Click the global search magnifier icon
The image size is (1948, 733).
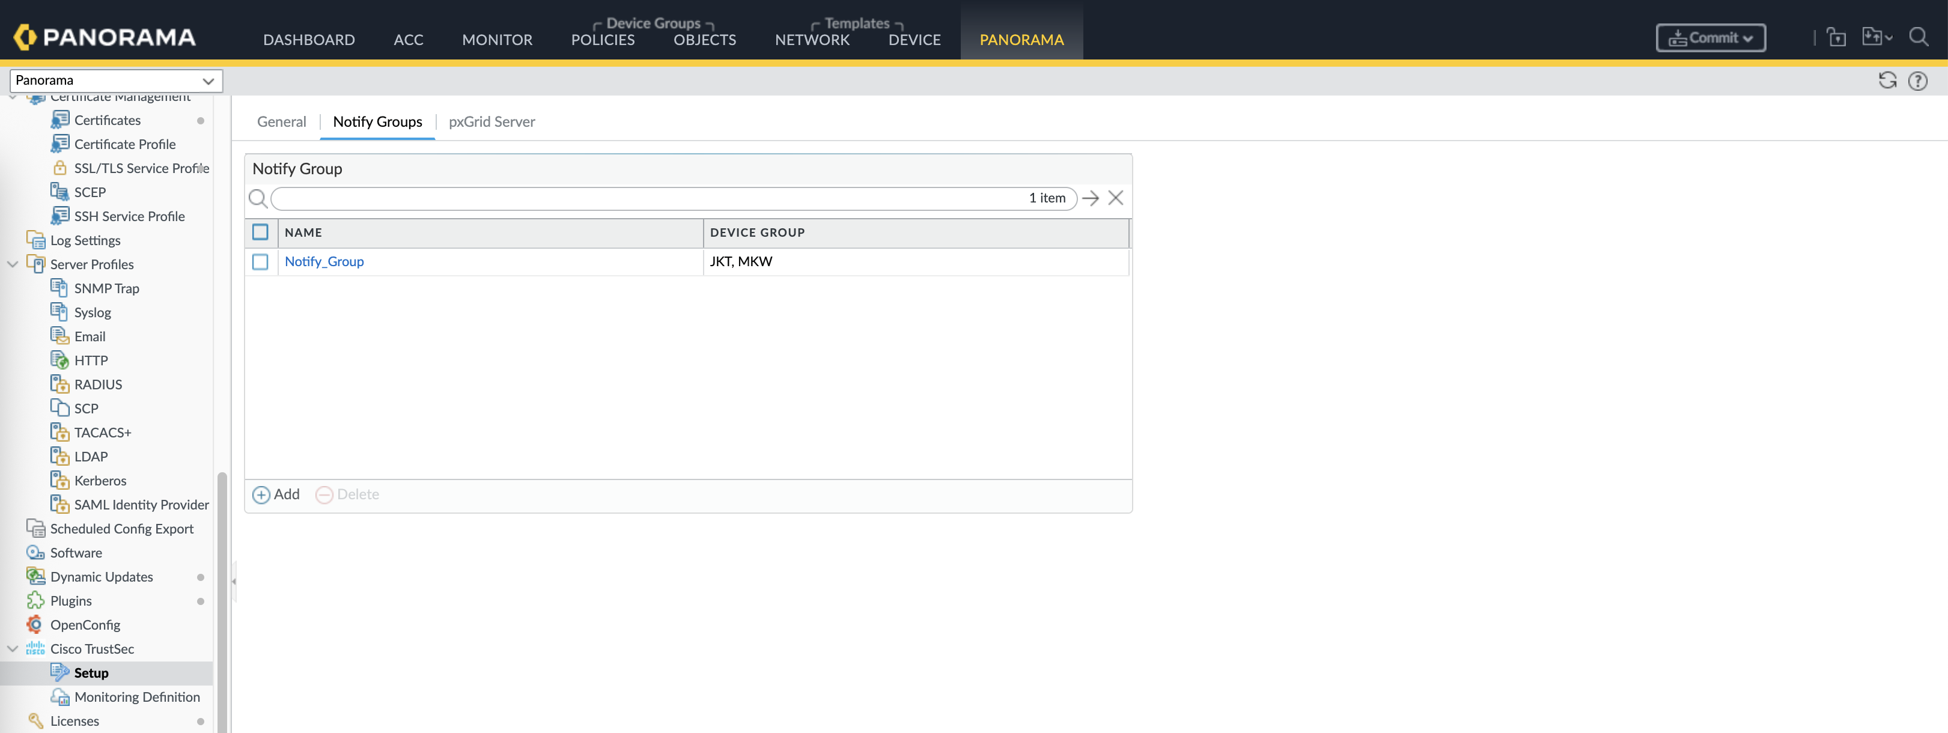1918,37
